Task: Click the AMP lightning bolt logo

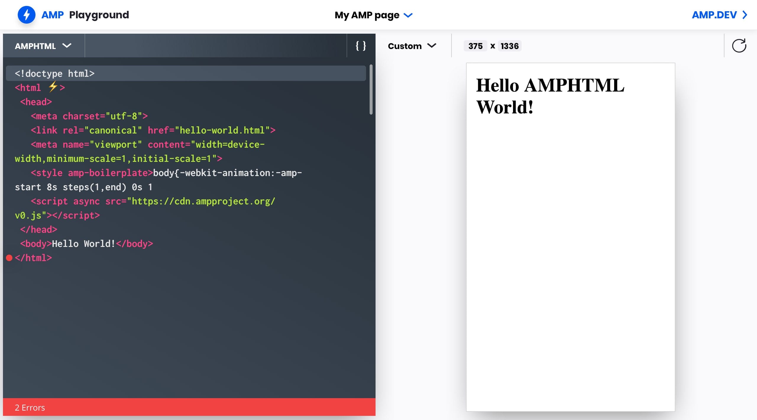Action: click(x=27, y=15)
